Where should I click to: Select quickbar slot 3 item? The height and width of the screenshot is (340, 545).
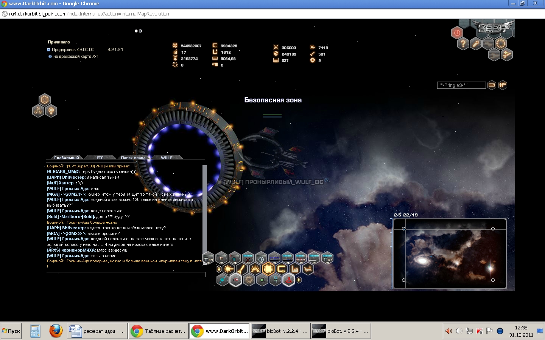pos(235,258)
